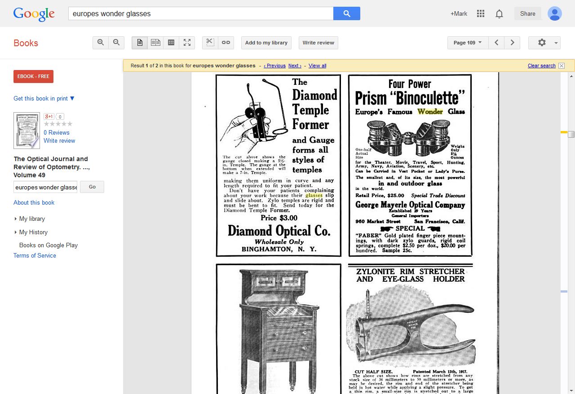
Task: Expand the Get this book in print menu
Action: pyautogui.click(x=44, y=98)
